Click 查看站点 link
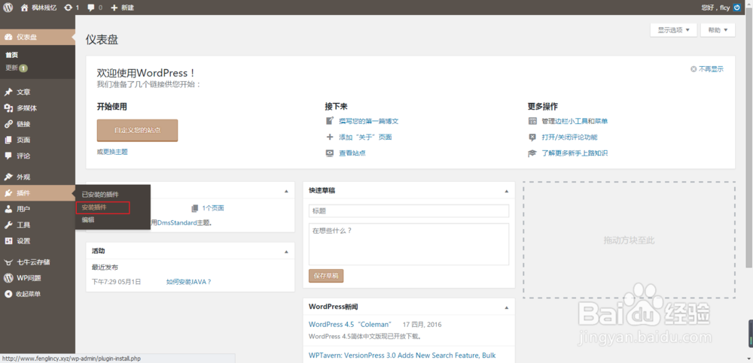 click(x=352, y=153)
